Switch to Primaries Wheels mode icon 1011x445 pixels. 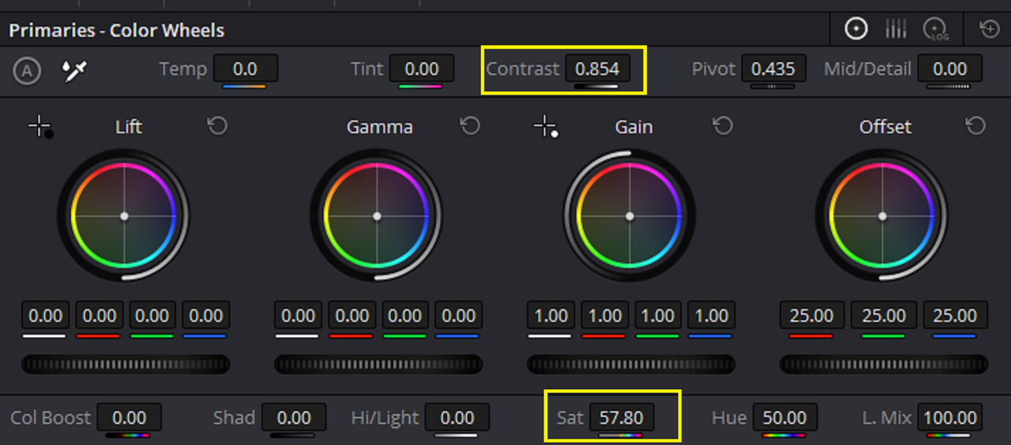[856, 29]
